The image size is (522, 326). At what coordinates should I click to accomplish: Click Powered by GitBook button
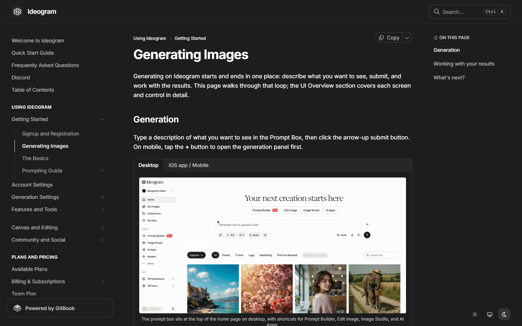(x=60, y=308)
